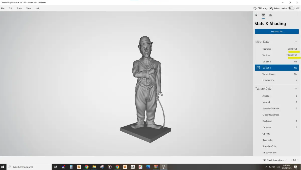Open the ZBrush taskbar icon

click(x=133, y=167)
